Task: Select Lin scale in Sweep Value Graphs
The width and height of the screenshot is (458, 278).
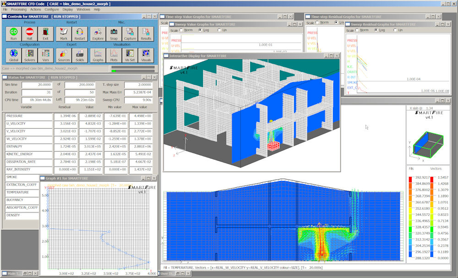Action: [219, 30]
